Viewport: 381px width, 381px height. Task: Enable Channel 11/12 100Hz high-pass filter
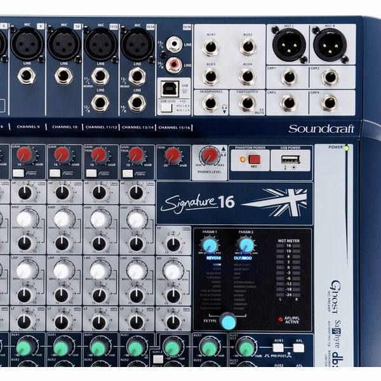[x=91, y=173]
